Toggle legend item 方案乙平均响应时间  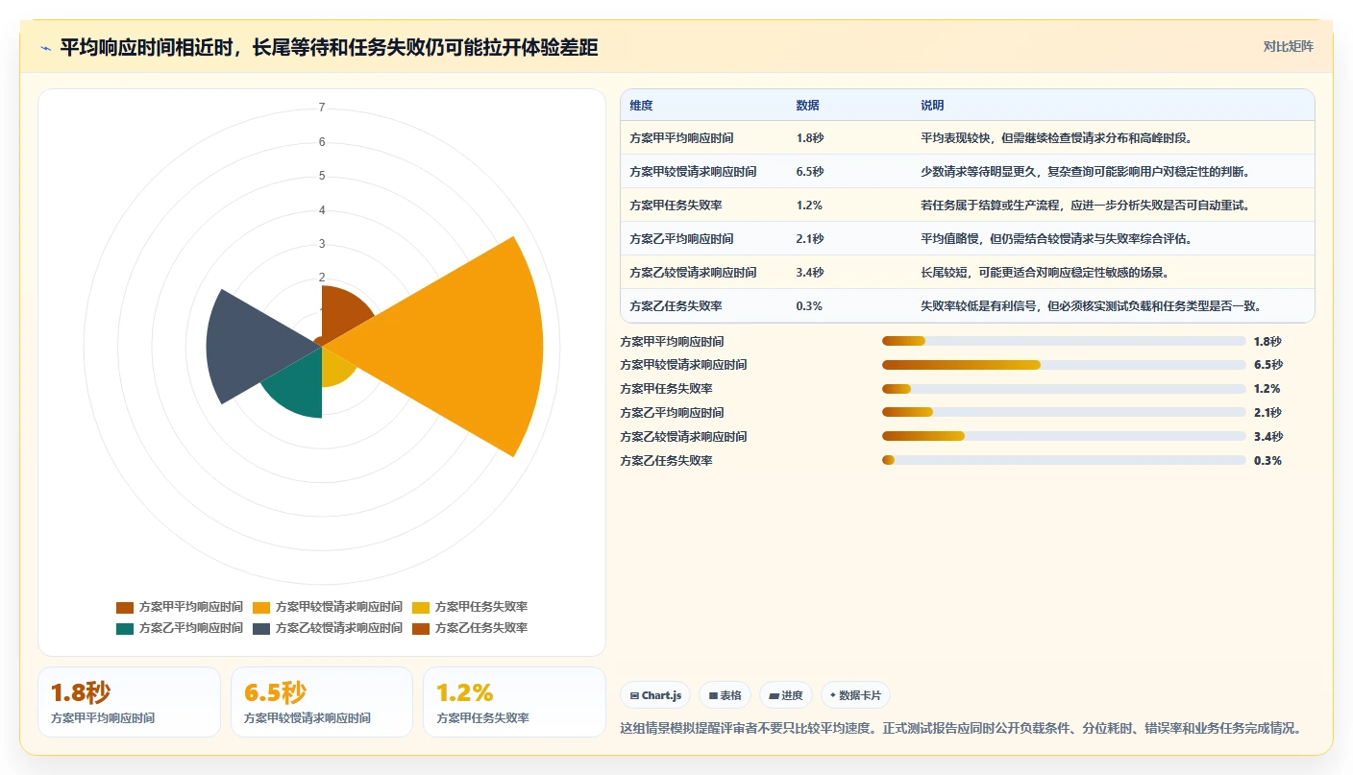(x=180, y=628)
